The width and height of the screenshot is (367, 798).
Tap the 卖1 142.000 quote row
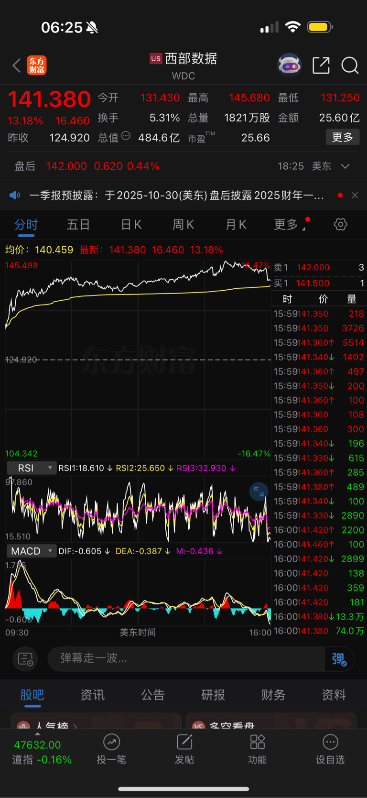tap(319, 267)
